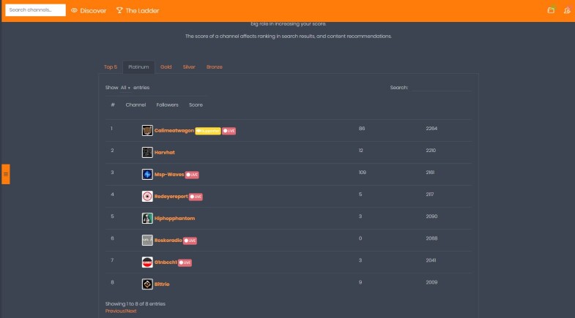Switch to the Bronze tab
The height and width of the screenshot is (318, 575).
[214, 67]
